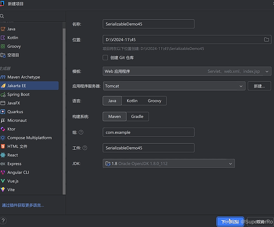Image resolution: width=274 pixels, height=227 pixels.
Task: Open the 模板 Web 应用程序 dropdown
Action: pos(187,71)
